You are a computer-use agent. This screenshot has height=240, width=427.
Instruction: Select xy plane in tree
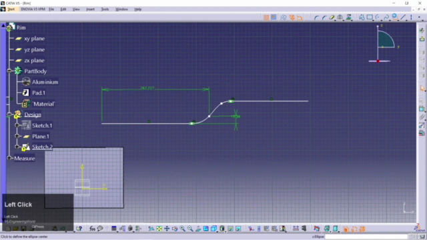tap(34, 39)
